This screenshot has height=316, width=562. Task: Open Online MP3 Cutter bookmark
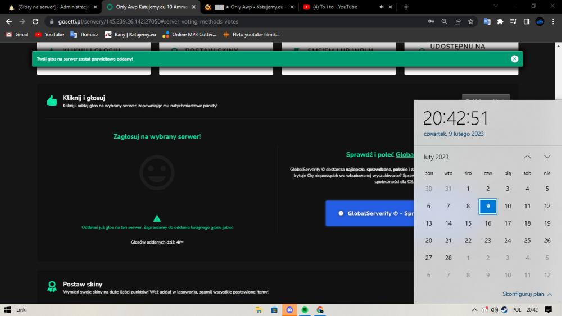[189, 35]
